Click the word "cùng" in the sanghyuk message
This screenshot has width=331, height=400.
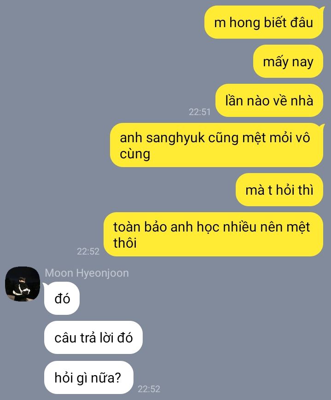(x=135, y=154)
